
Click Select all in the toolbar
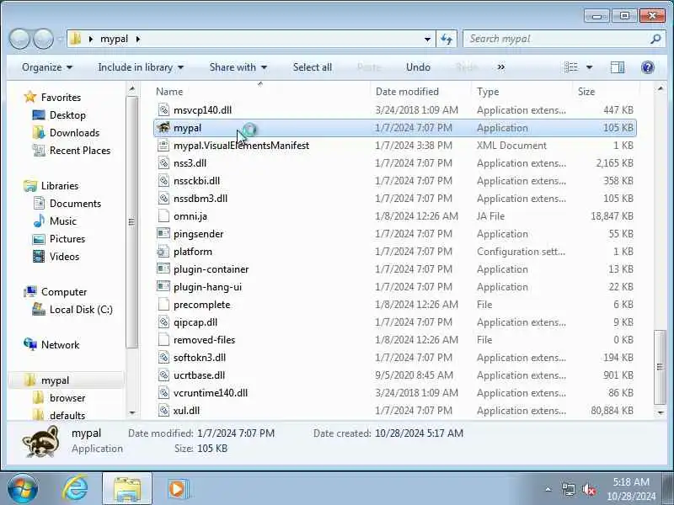click(x=313, y=67)
